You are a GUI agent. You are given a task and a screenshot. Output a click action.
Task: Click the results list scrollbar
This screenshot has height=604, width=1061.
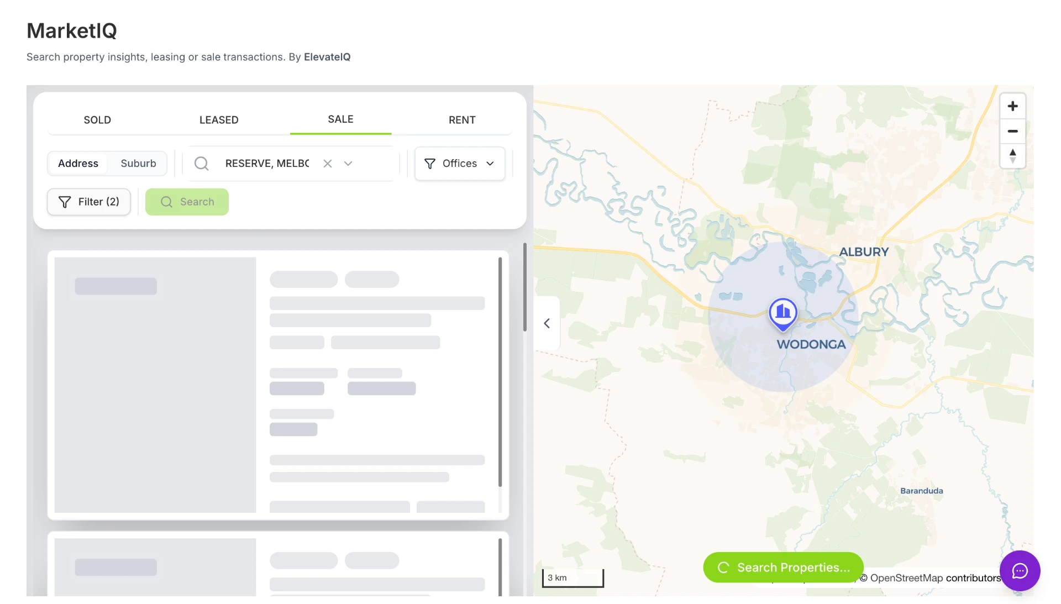pos(524,287)
